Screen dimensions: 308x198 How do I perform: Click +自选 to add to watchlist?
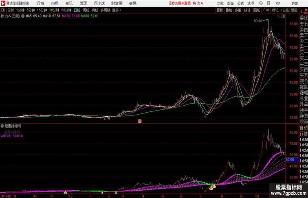click(285, 10)
